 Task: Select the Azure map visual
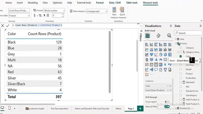click(x=156, y=60)
